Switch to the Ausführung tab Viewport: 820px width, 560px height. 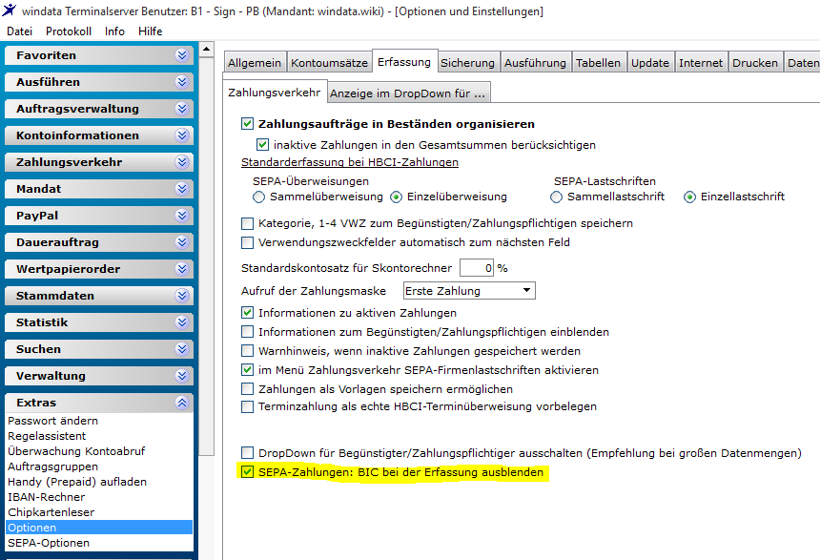click(535, 63)
